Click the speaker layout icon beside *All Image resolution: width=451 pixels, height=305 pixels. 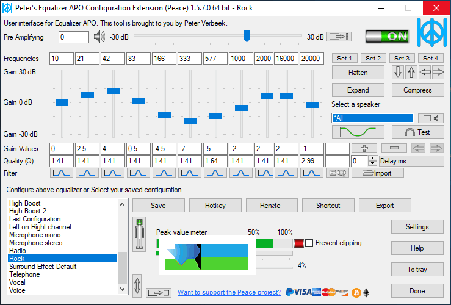(431, 118)
